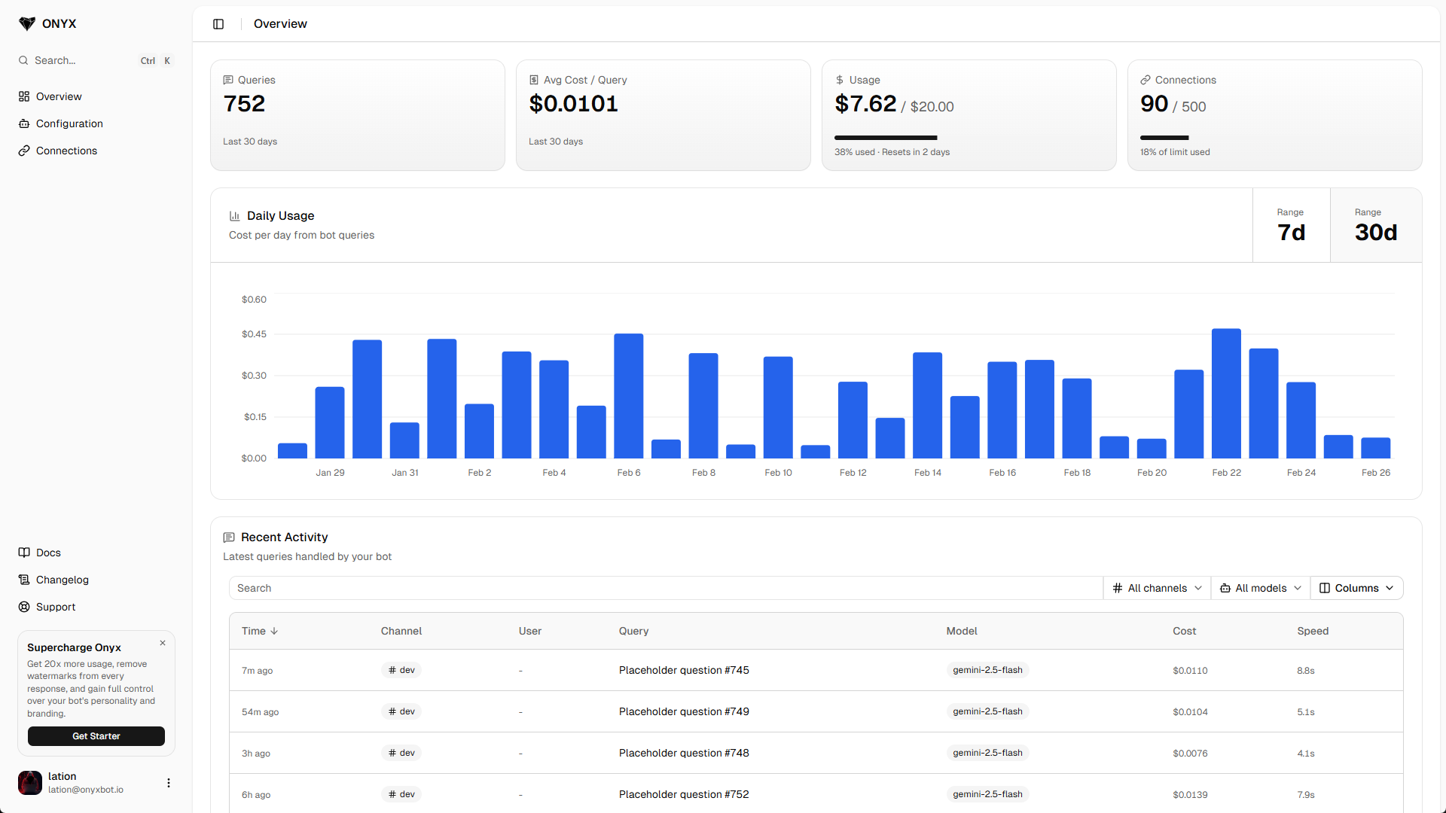This screenshot has width=1446, height=813.
Task: Open the All models filter dropdown
Action: 1259,588
